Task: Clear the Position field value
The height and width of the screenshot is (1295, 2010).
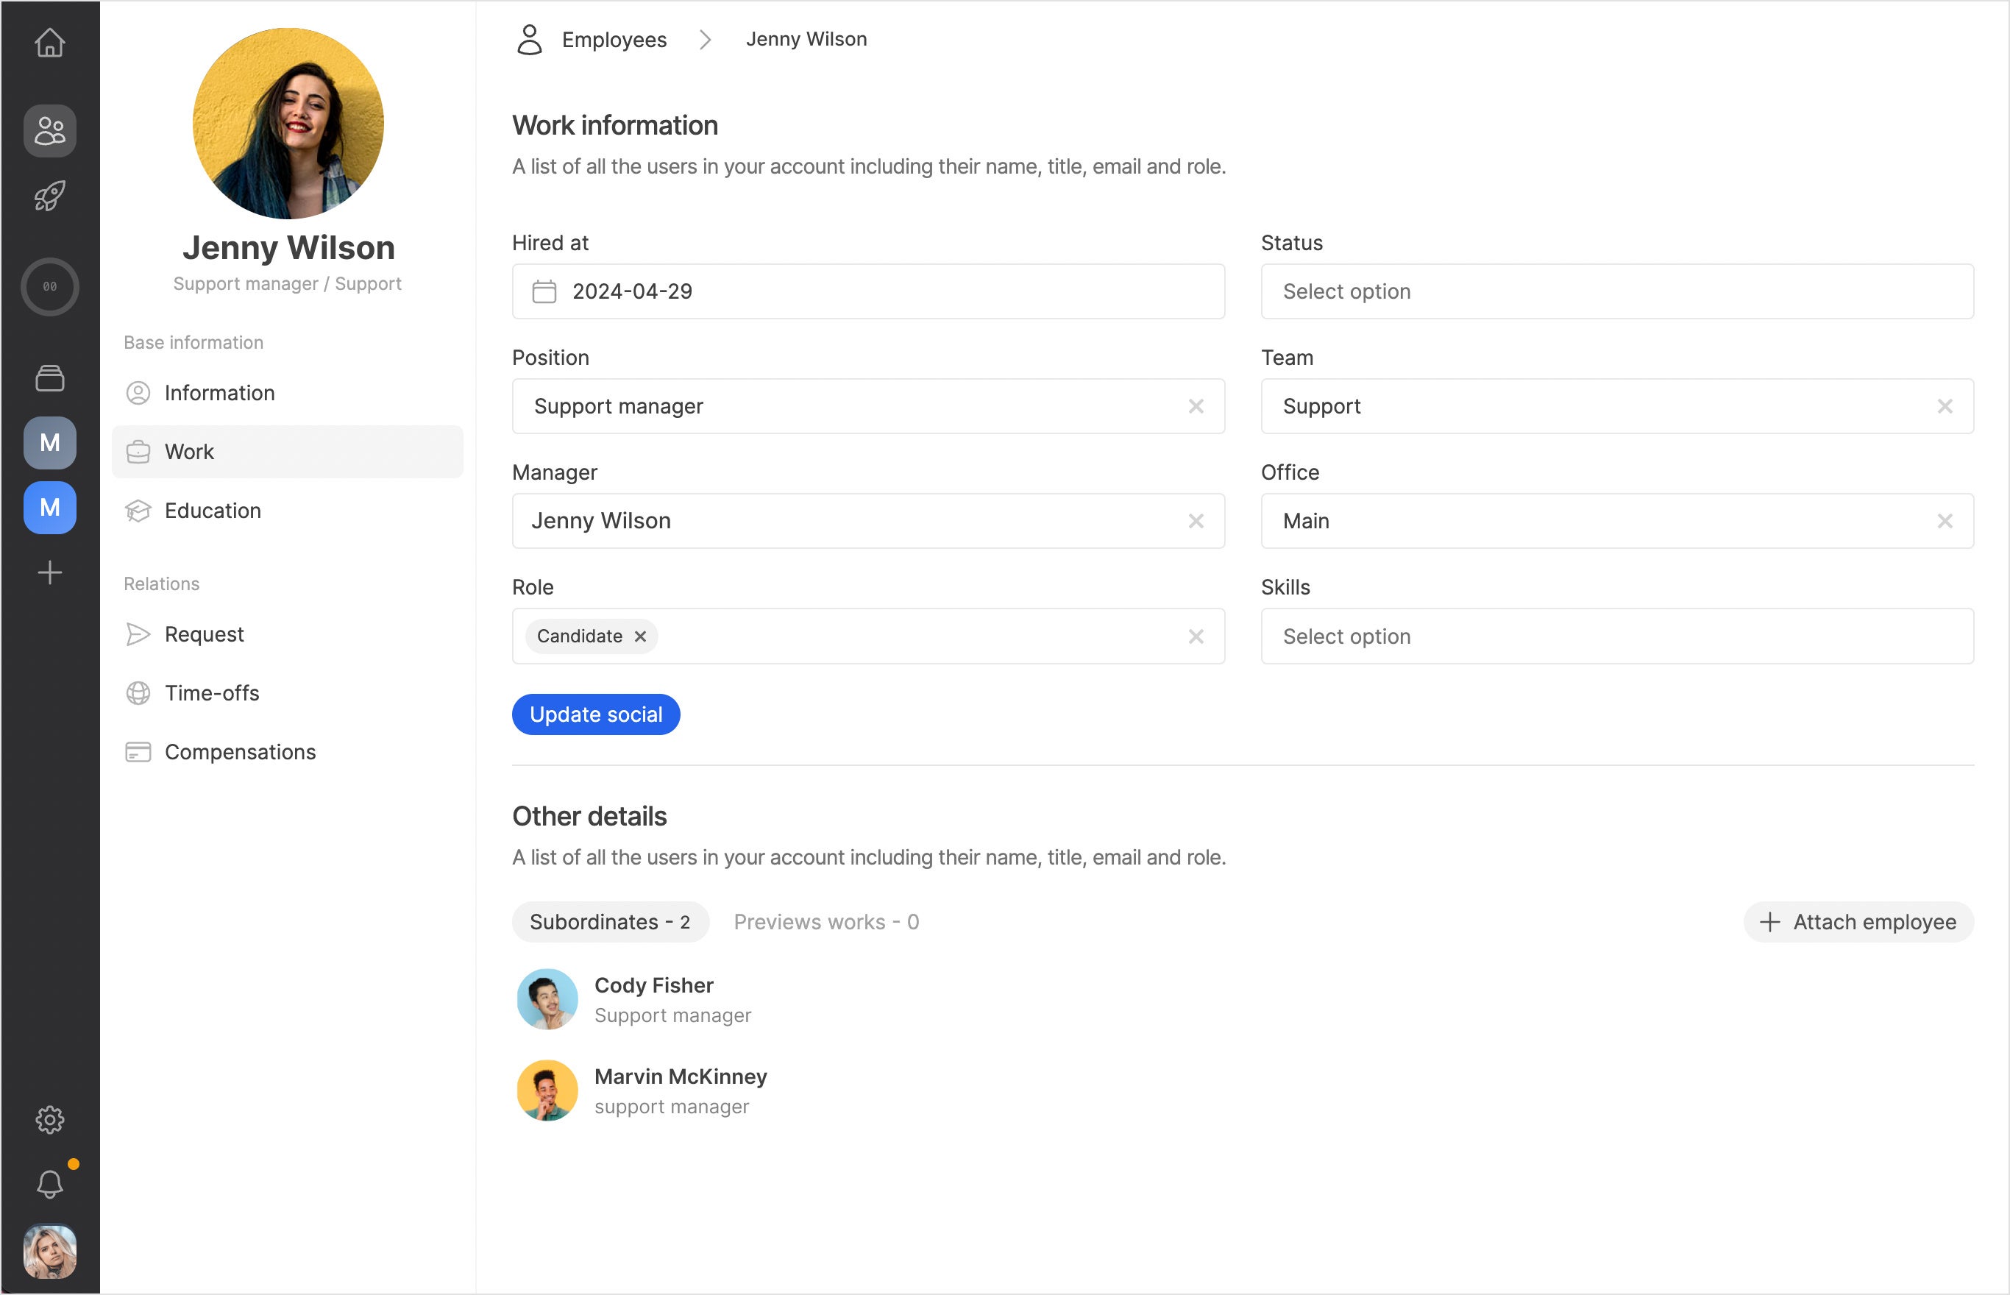Action: pos(1196,406)
